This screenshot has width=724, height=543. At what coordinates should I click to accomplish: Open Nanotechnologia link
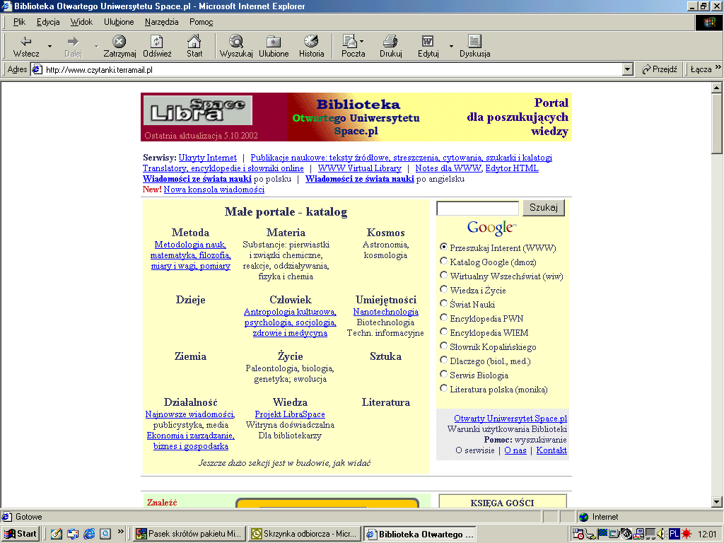tap(385, 312)
